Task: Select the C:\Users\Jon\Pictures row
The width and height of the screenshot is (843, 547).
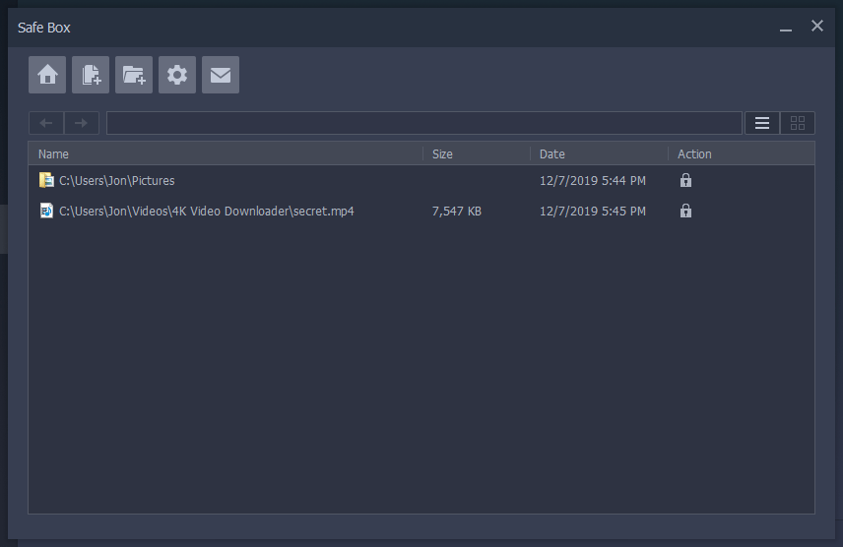Action: click(x=421, y=181)
